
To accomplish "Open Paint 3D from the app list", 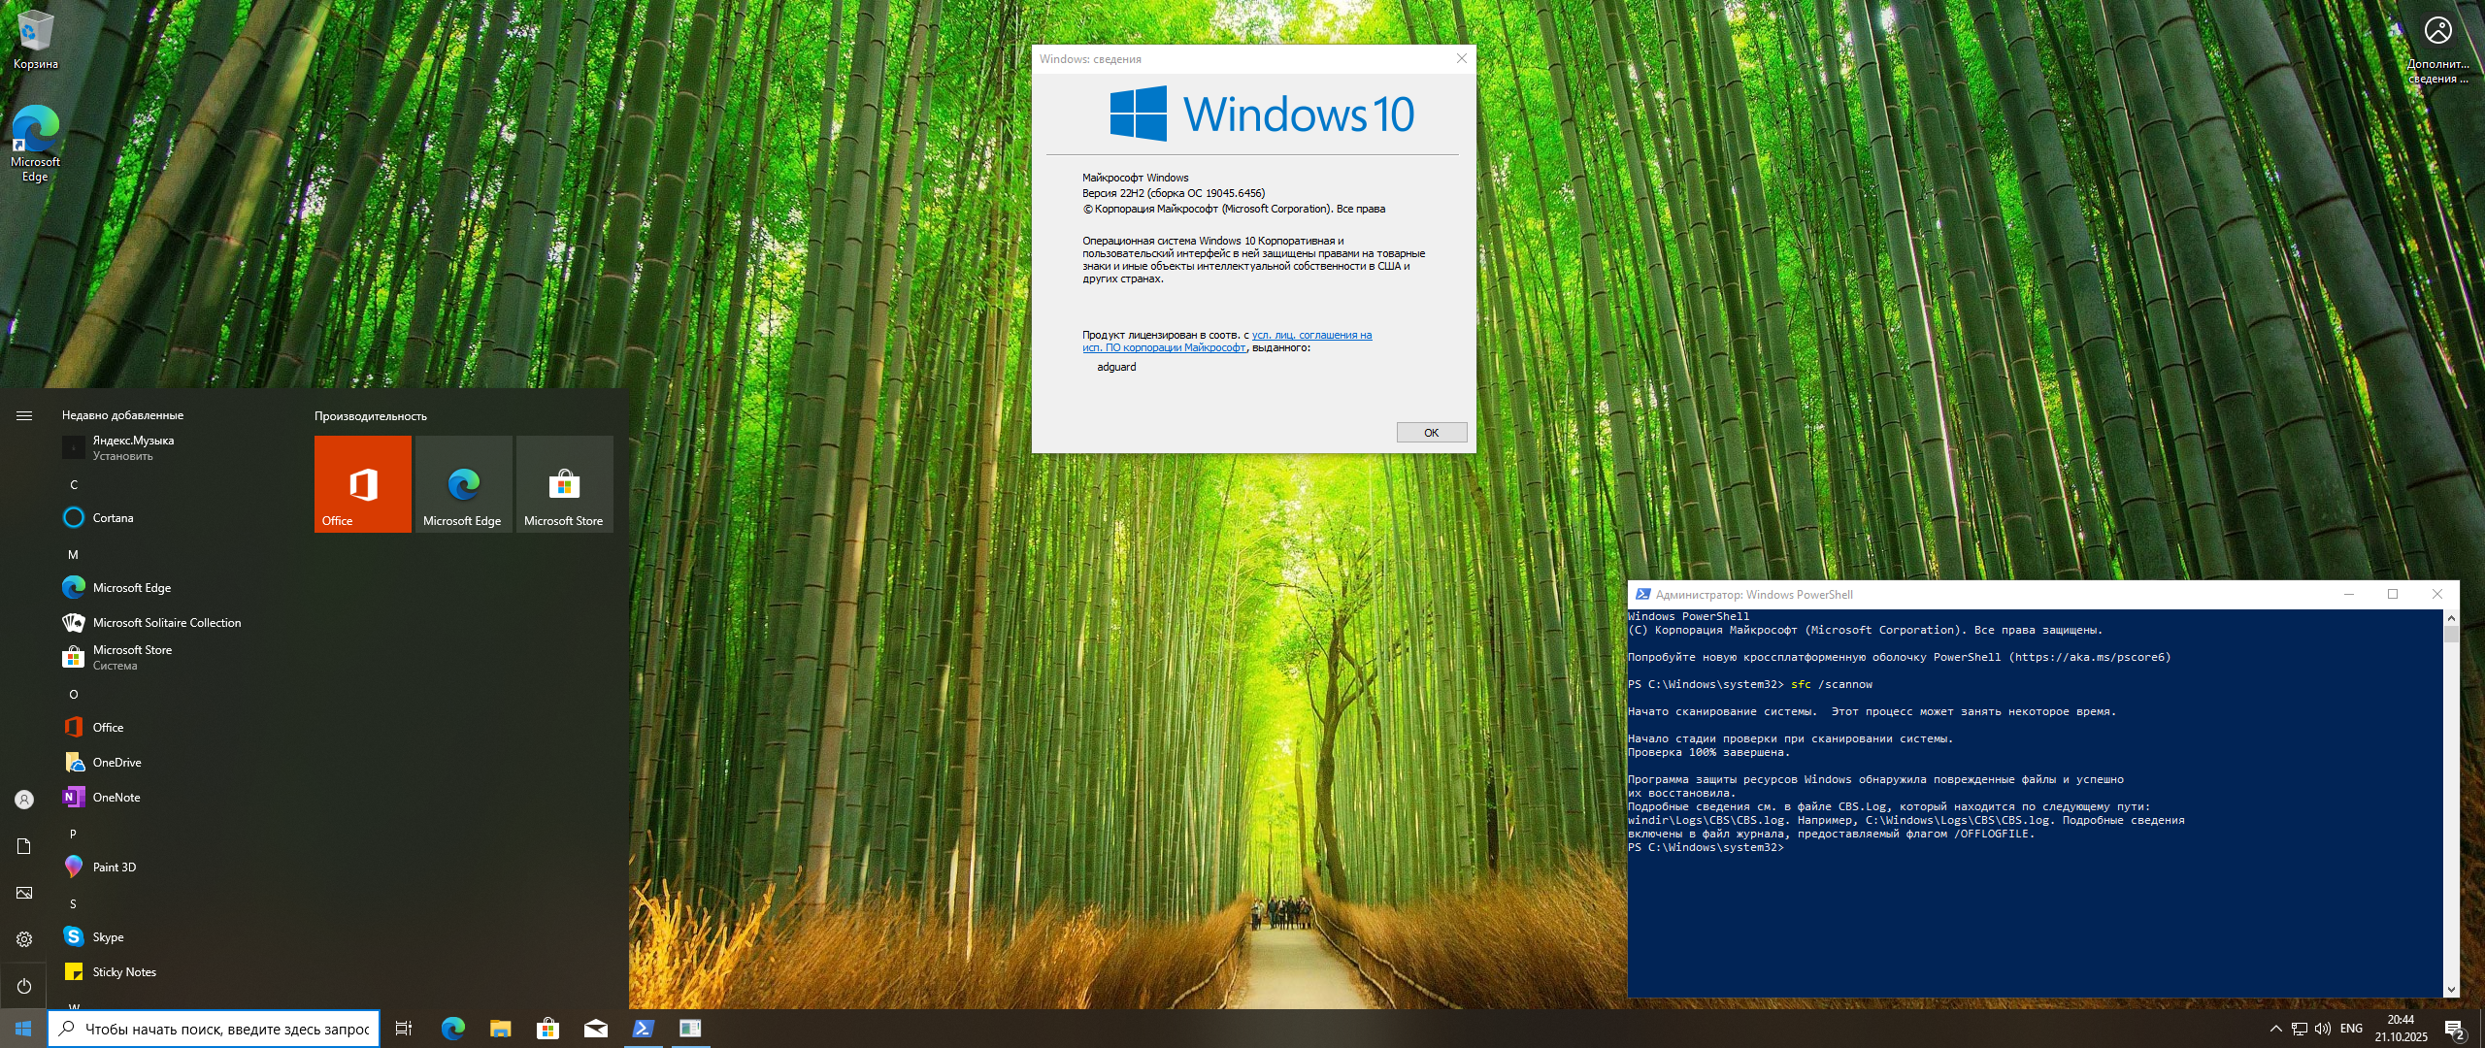I will point(114,868).
